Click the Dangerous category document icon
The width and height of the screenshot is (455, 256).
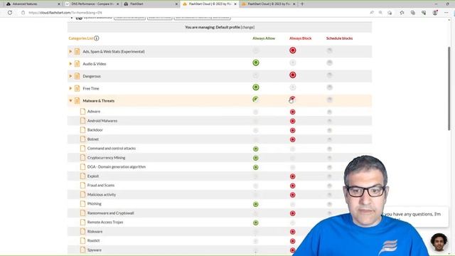tap(77, 76)
